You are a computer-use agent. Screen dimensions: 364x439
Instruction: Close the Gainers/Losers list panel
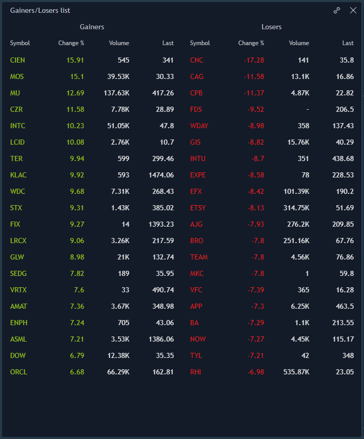353,10
